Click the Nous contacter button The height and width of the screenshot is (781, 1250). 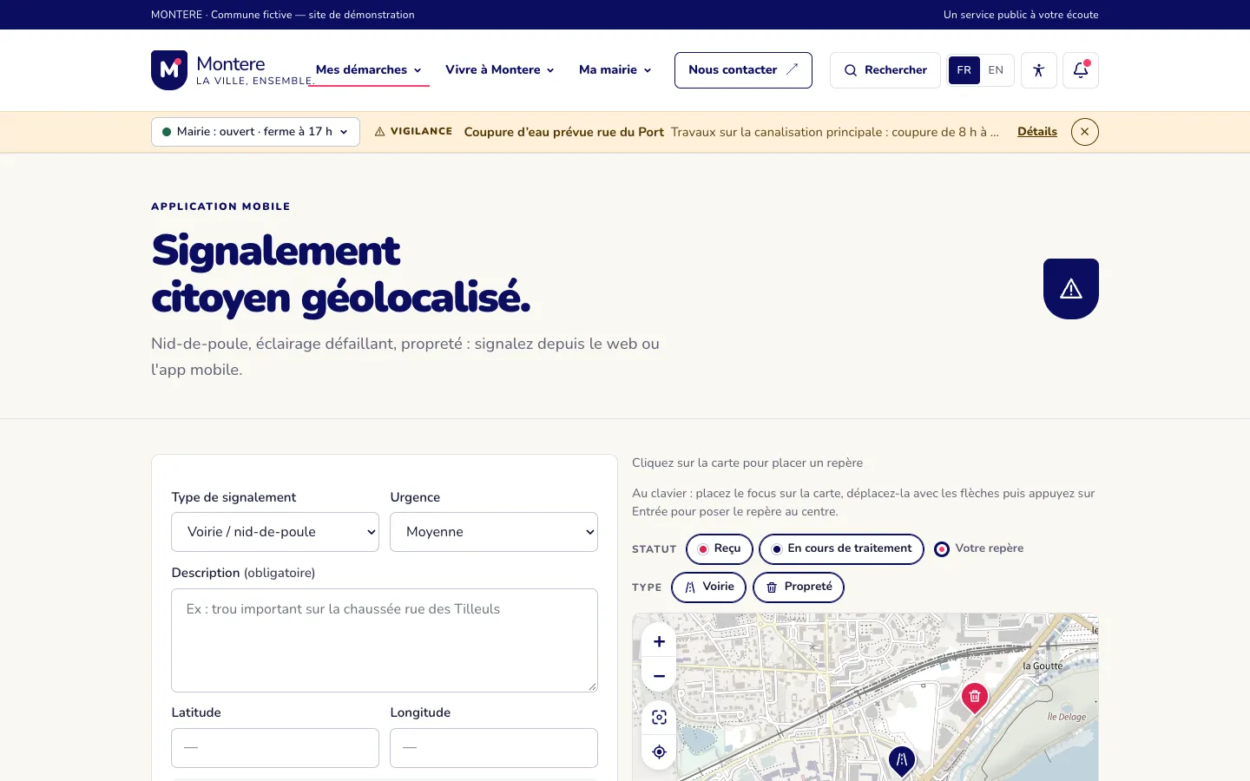743,70
